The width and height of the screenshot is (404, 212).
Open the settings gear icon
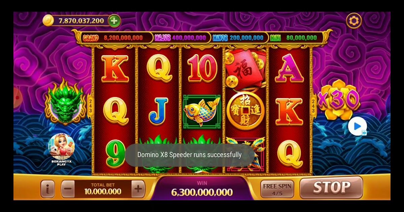coord(354,21)
